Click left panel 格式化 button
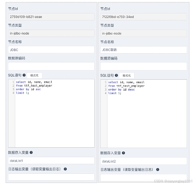Image resolution: width=194 pixels, height=185 pixels. click(x=34, y=75)
